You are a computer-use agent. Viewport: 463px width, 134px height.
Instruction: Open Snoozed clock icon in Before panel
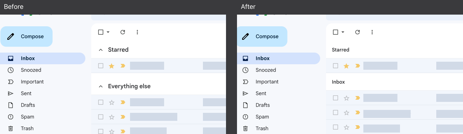[x=11, y=70]
